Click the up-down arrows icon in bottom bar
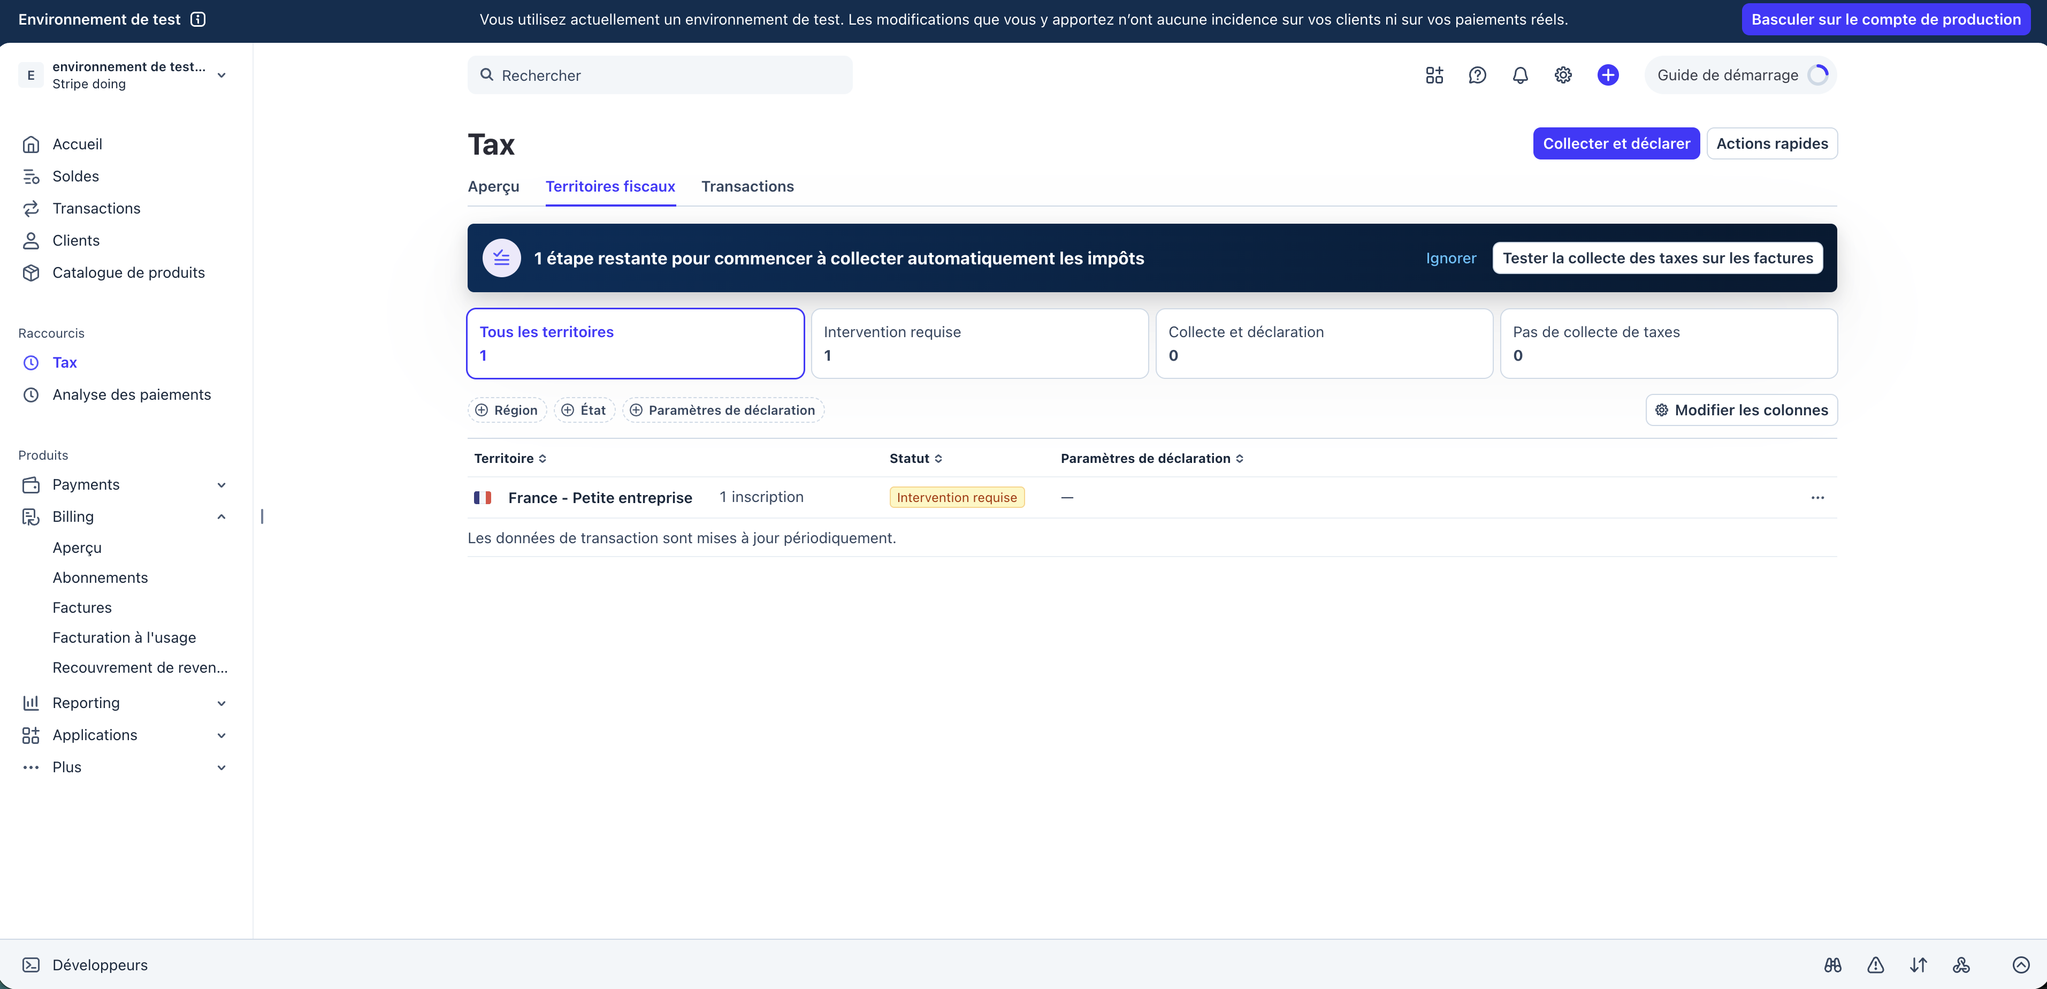Screen dimensions: 2047x989 pyautogui.click(x=1919, y=964)
